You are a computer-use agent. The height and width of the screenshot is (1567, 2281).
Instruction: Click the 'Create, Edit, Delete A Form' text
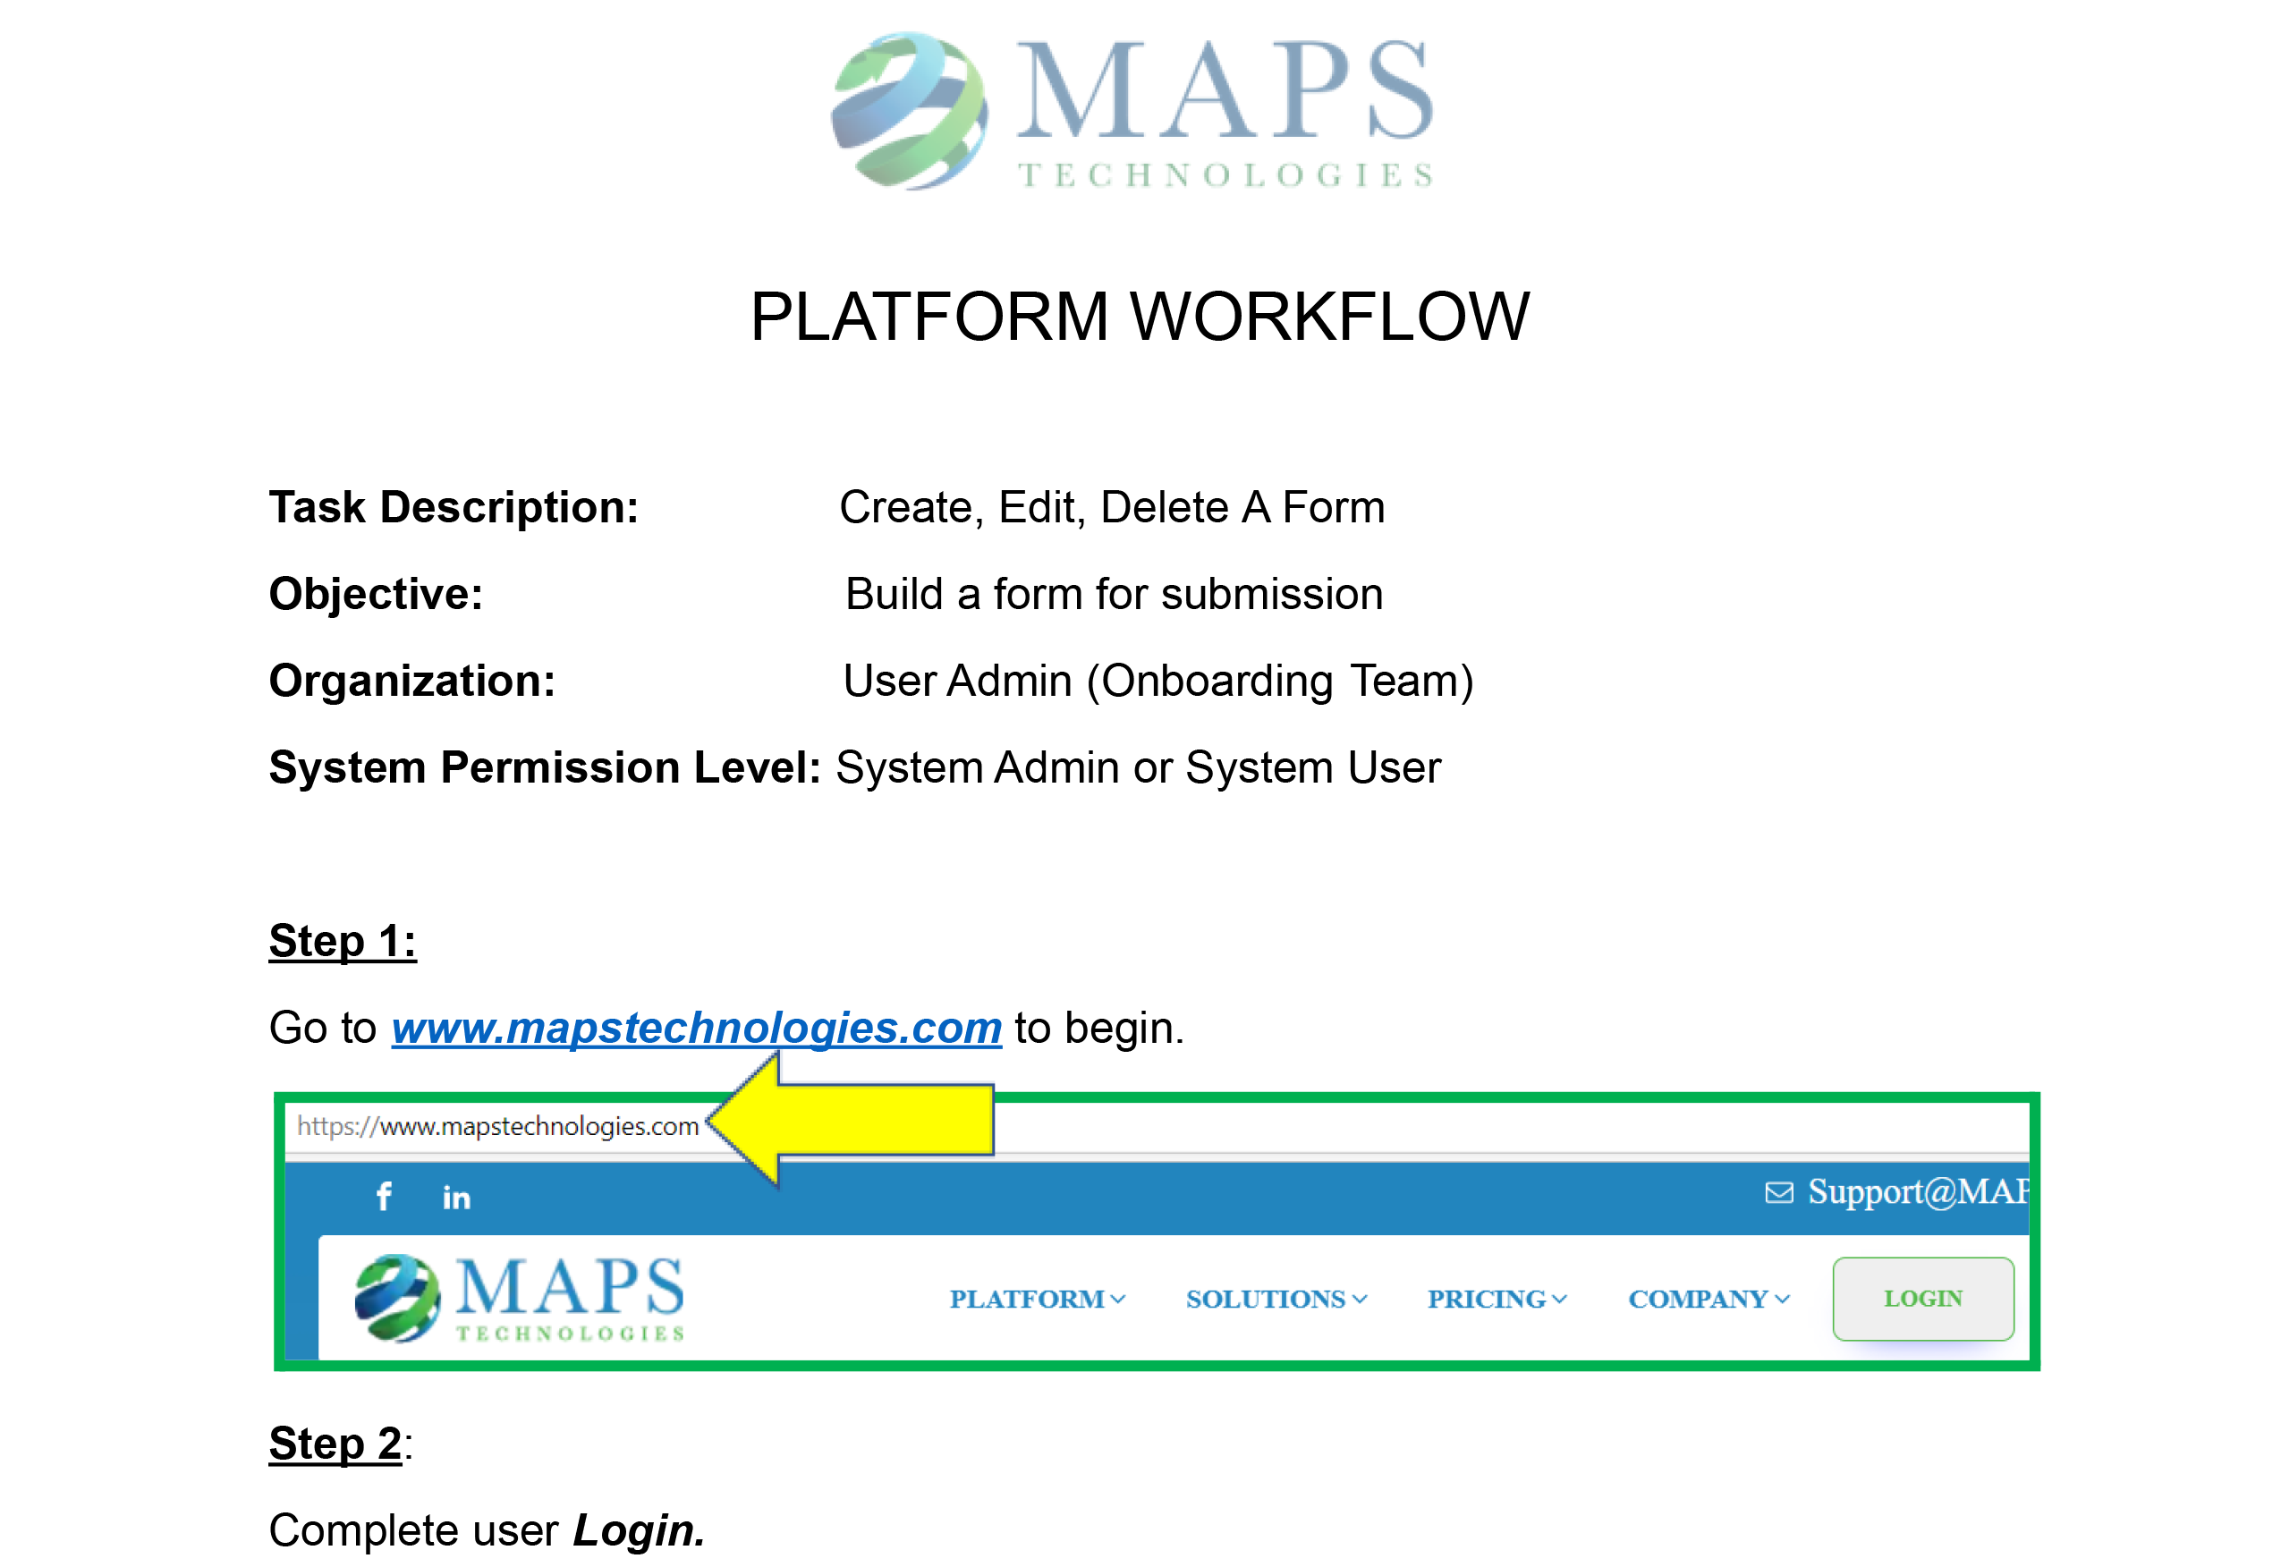[1112, 508]
